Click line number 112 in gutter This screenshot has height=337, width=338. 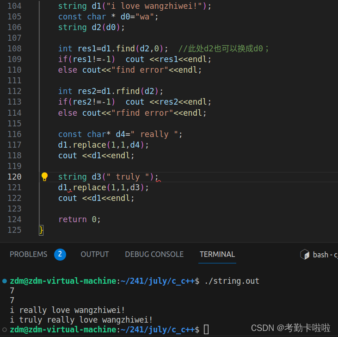click(14, 91)
